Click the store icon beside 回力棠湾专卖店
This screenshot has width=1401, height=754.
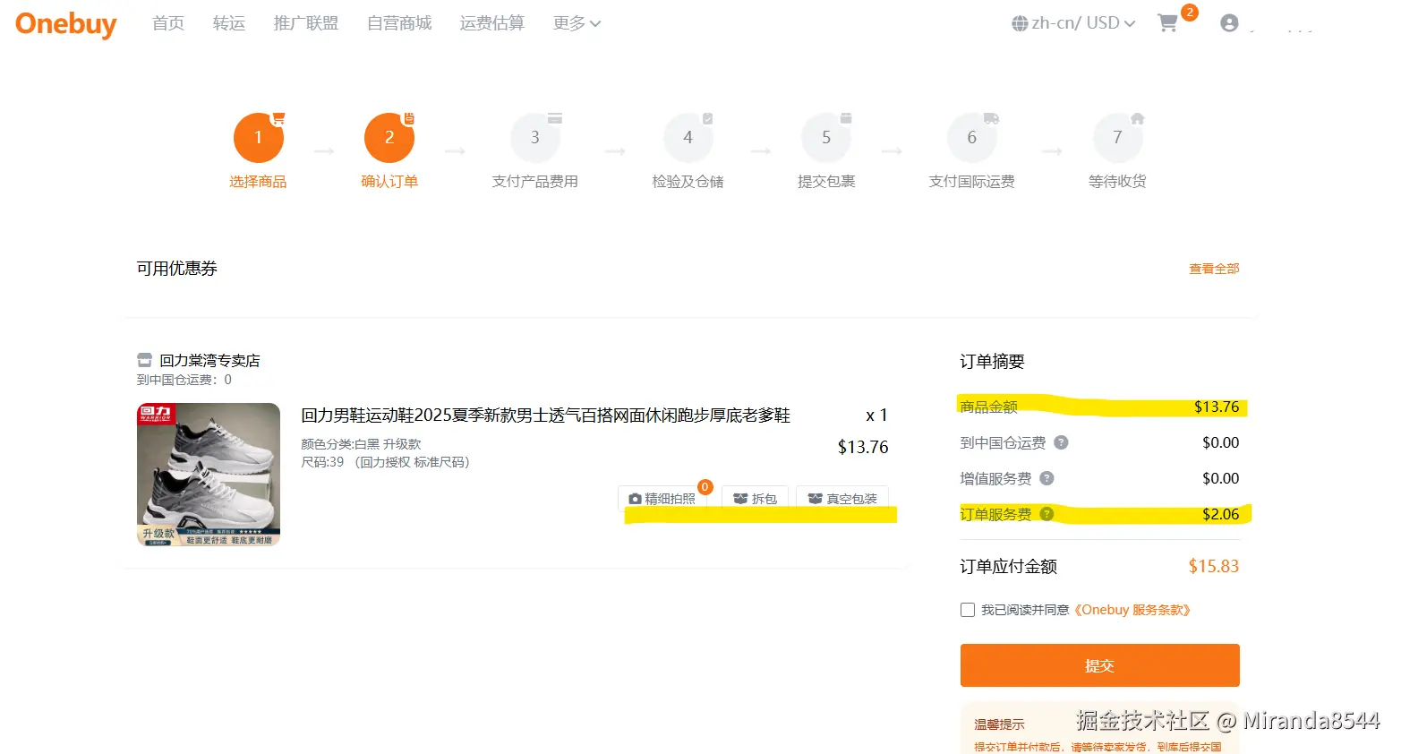[x=144, y=360]
